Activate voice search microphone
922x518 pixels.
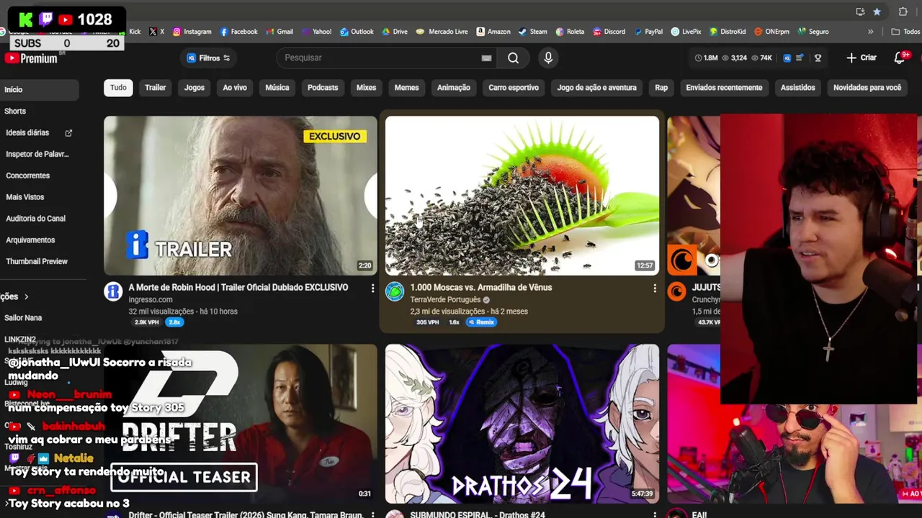(548, 58)
